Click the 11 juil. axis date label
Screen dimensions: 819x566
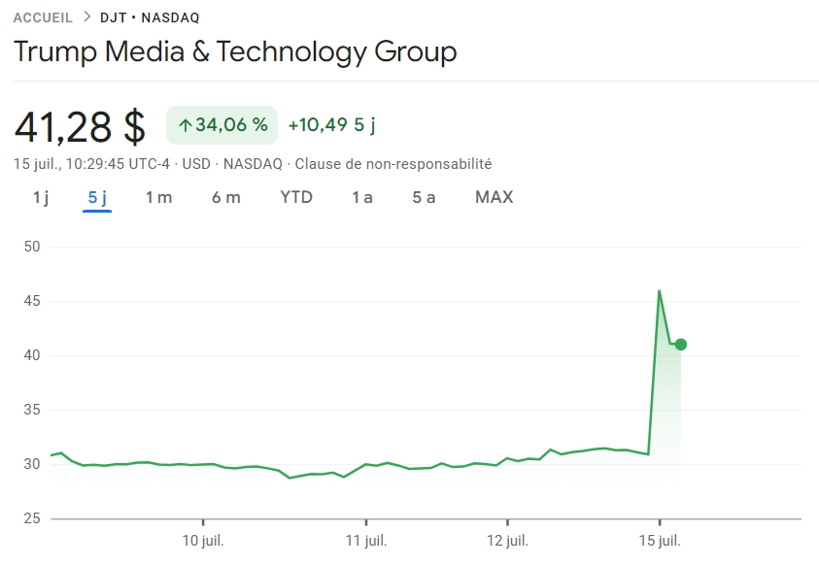coord(365,540)
